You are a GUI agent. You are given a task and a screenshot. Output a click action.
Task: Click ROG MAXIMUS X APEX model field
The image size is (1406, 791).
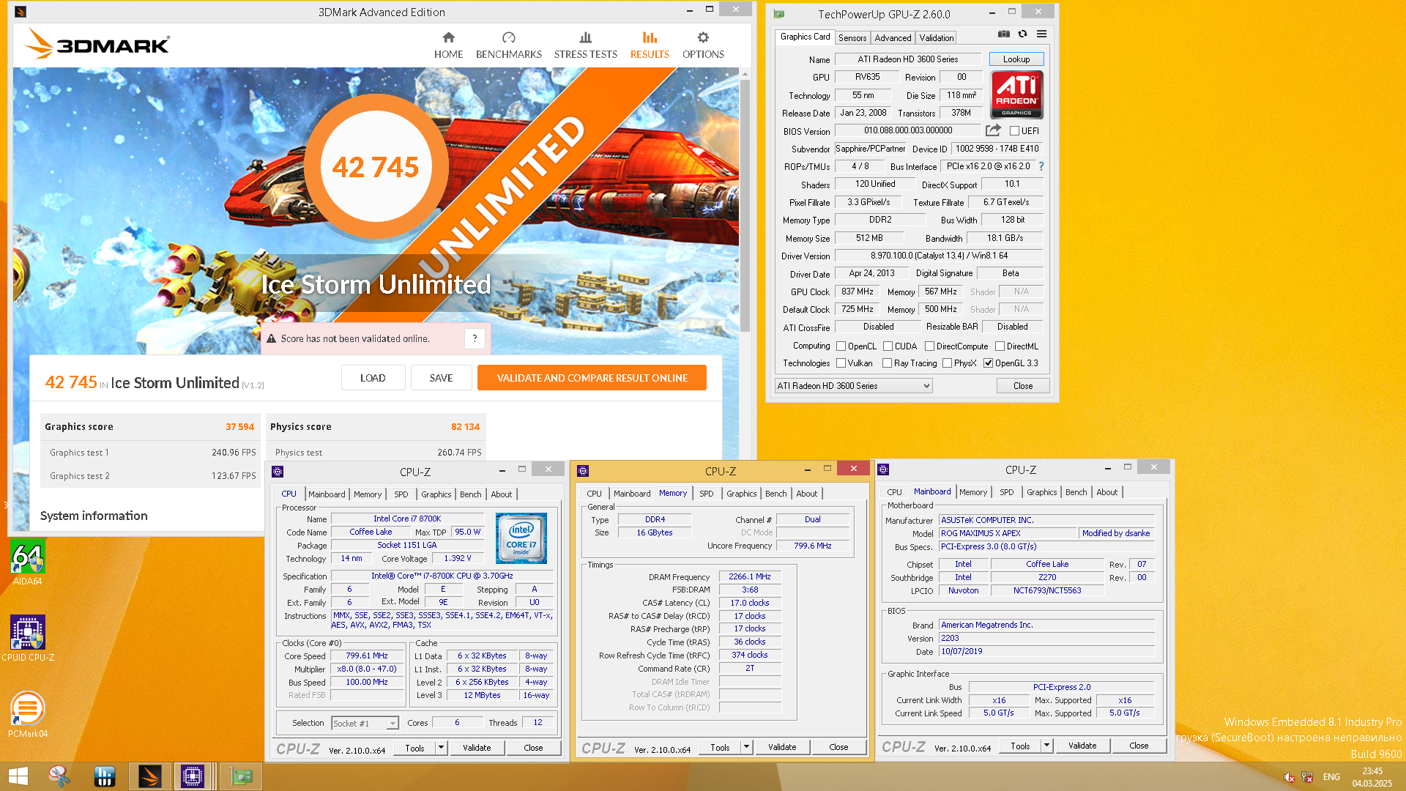1008,533
